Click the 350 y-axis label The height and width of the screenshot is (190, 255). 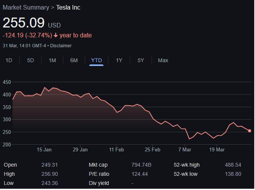(7, 107)
